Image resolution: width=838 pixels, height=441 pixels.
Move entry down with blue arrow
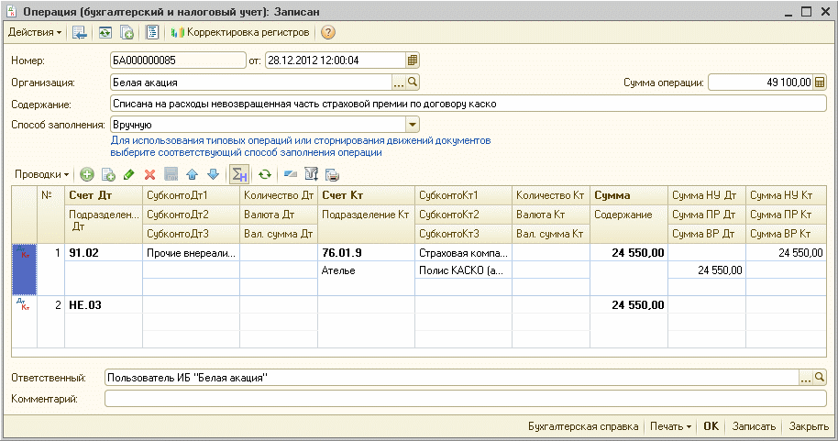[213, 174]
